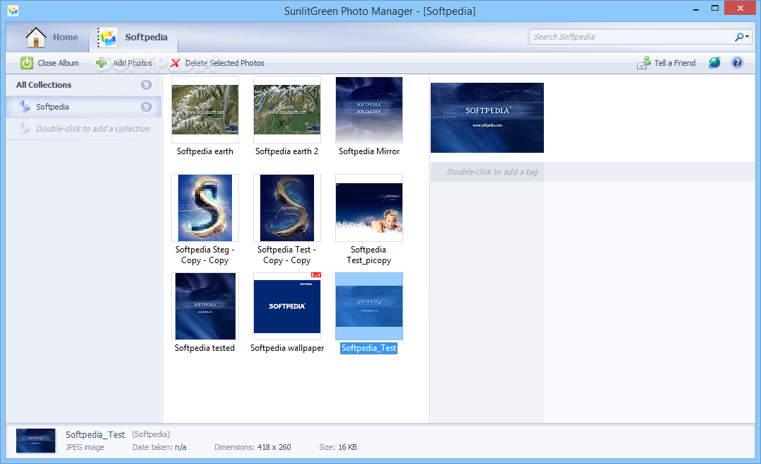Click the status bar preview thumbnail

(35, 441)
